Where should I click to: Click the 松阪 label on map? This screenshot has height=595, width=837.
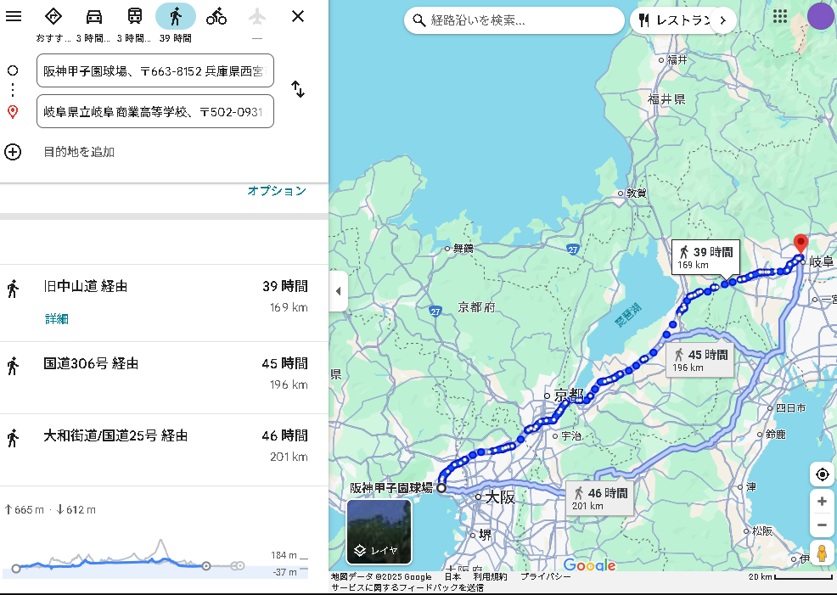pyautogui.click(x=762, y=531)
